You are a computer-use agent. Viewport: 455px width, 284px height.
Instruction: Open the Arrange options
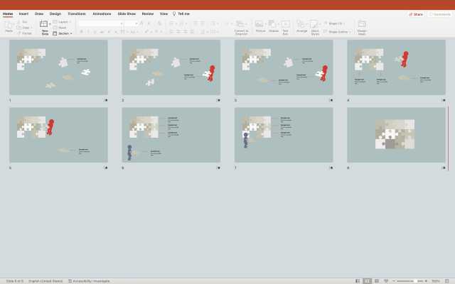[301, 25]
